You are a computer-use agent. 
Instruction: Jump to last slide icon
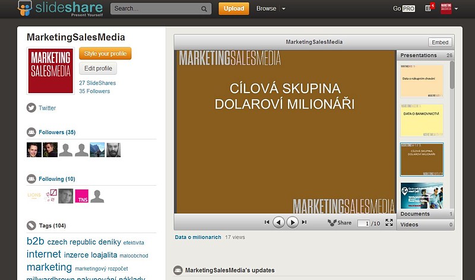(304, 222)
